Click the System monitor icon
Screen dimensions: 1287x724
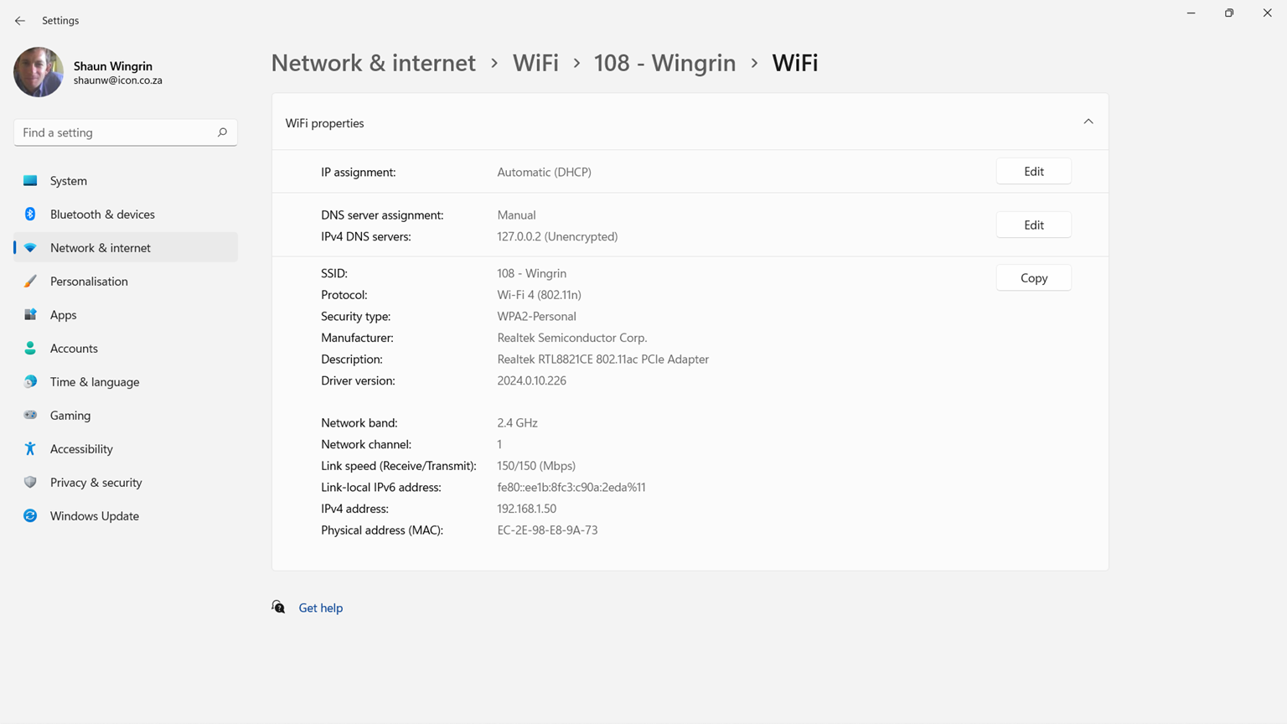30,181
